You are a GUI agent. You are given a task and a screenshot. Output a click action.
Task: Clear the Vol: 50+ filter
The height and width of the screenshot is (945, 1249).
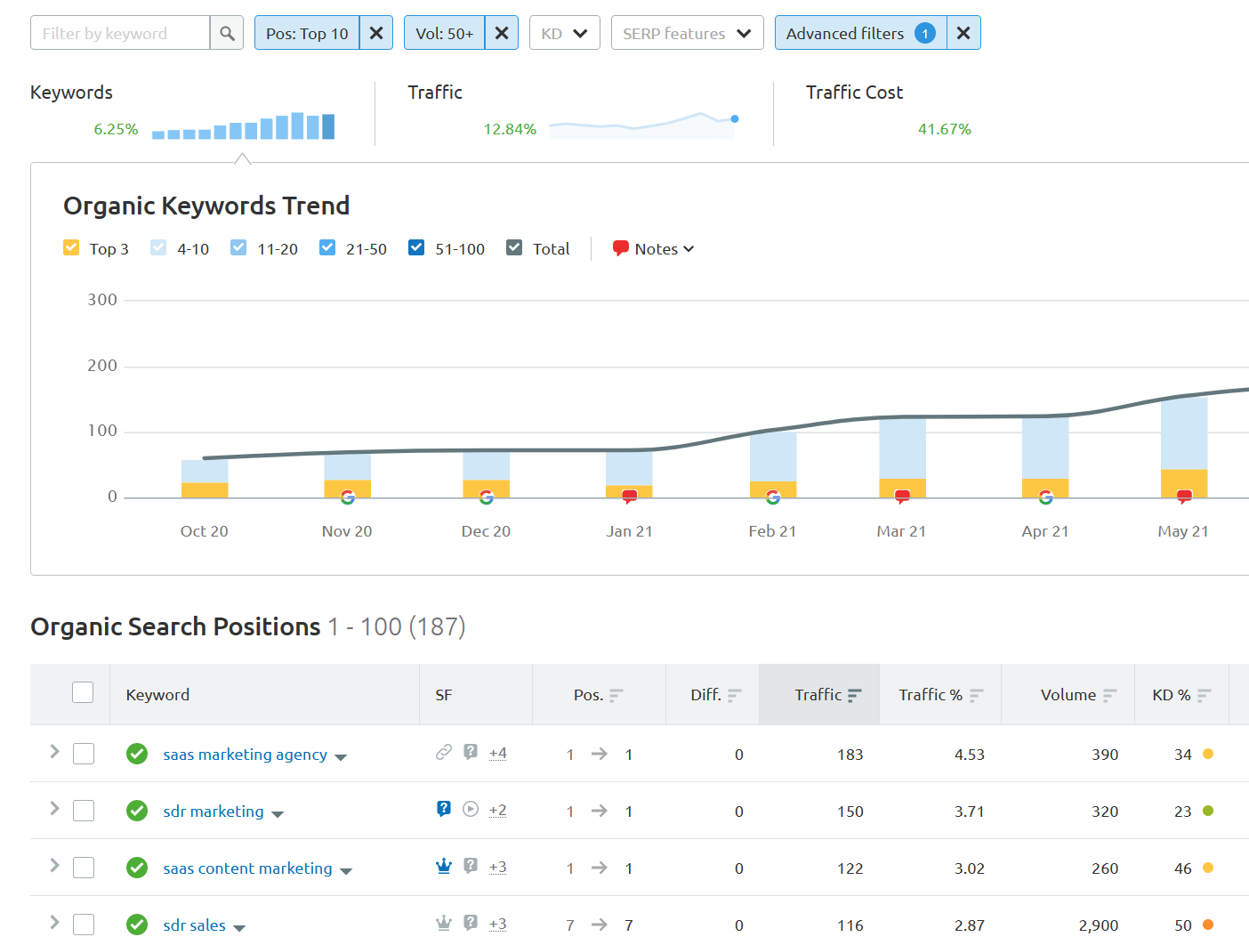(x=502, y=34)
